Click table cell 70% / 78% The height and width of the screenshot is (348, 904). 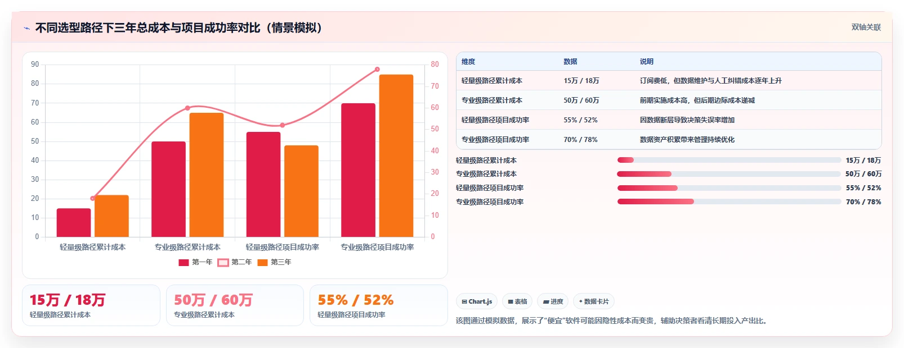580,140
